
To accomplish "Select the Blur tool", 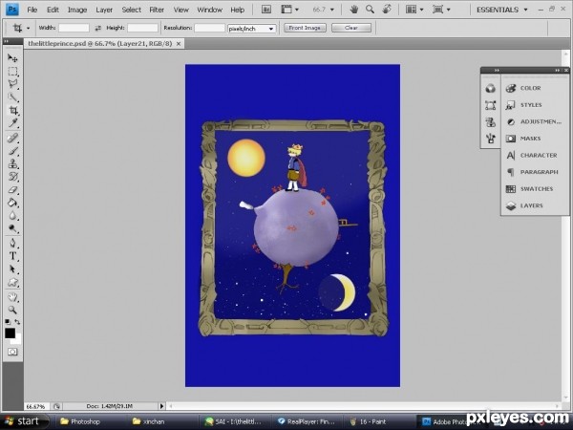I will (x=12, y=216).
